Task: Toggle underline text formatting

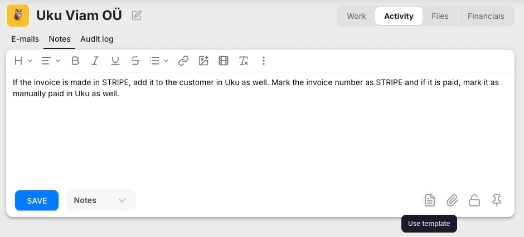Action: (115, 61)
